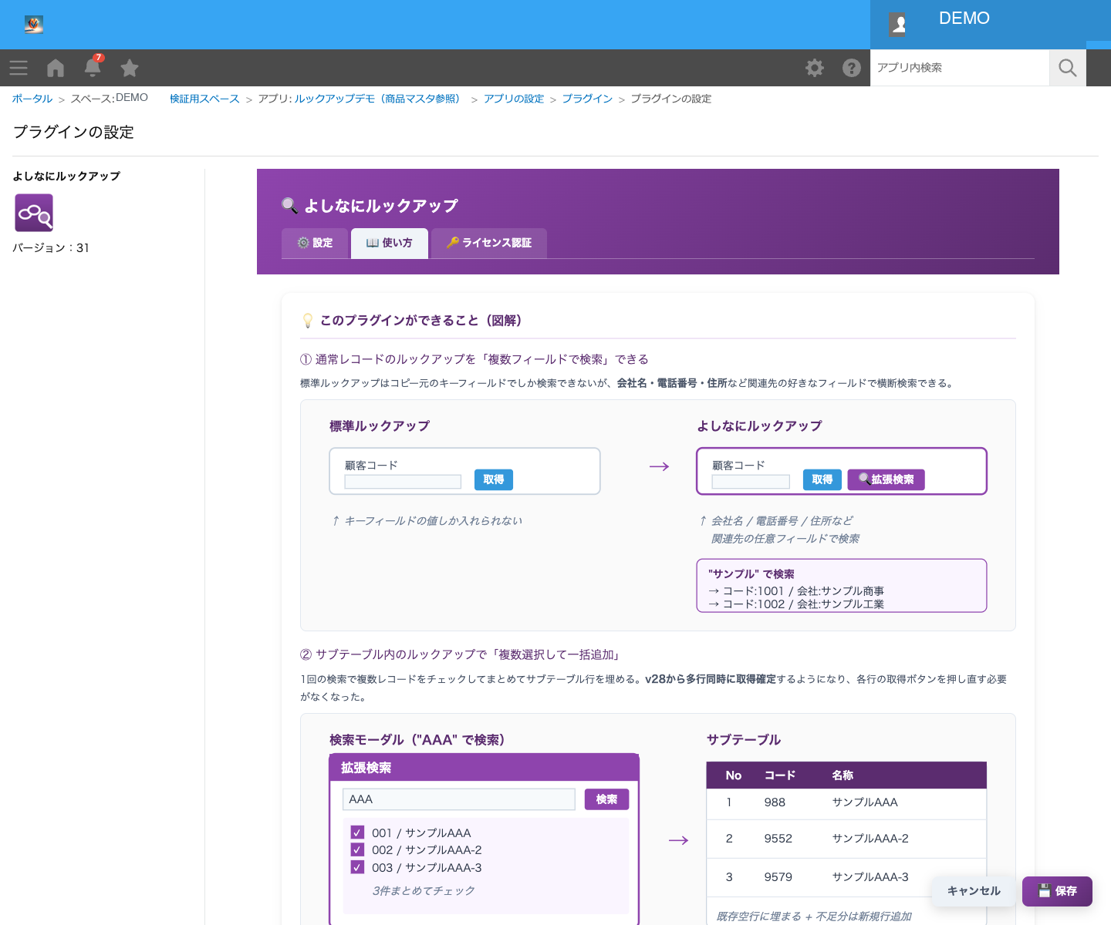Click the よしなにルックアップ plugin icon
Image resolution: width=1111 pixels, height=925 pixels.
pyautogui.click(x=34, y=213)
